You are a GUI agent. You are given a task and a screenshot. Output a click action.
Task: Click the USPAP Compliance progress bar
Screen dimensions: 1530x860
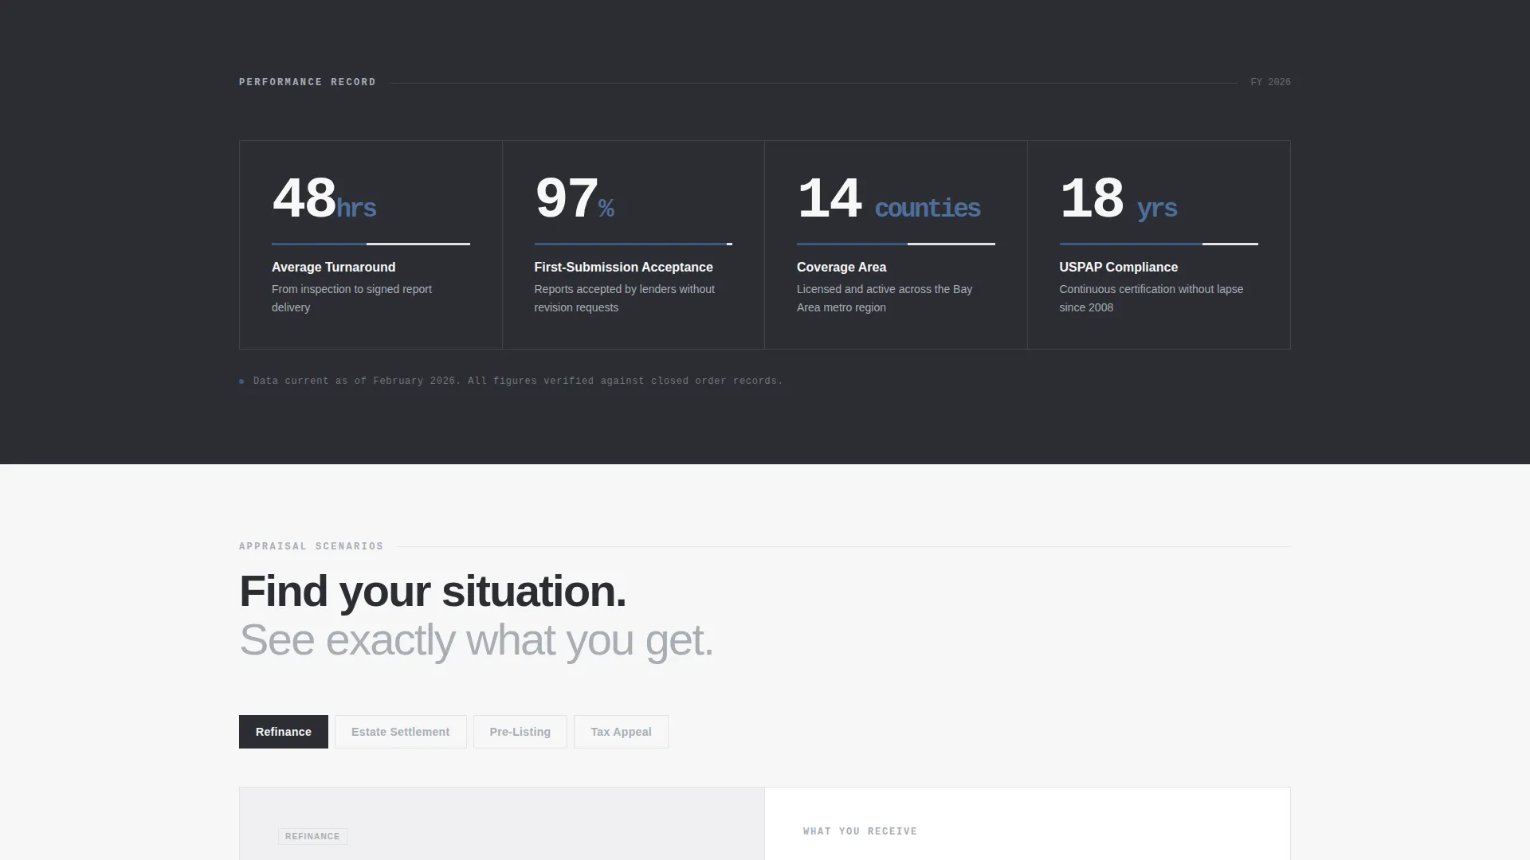tap(1159, 244)
